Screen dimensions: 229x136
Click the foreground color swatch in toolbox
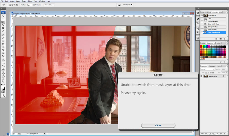tap(3, 87)
